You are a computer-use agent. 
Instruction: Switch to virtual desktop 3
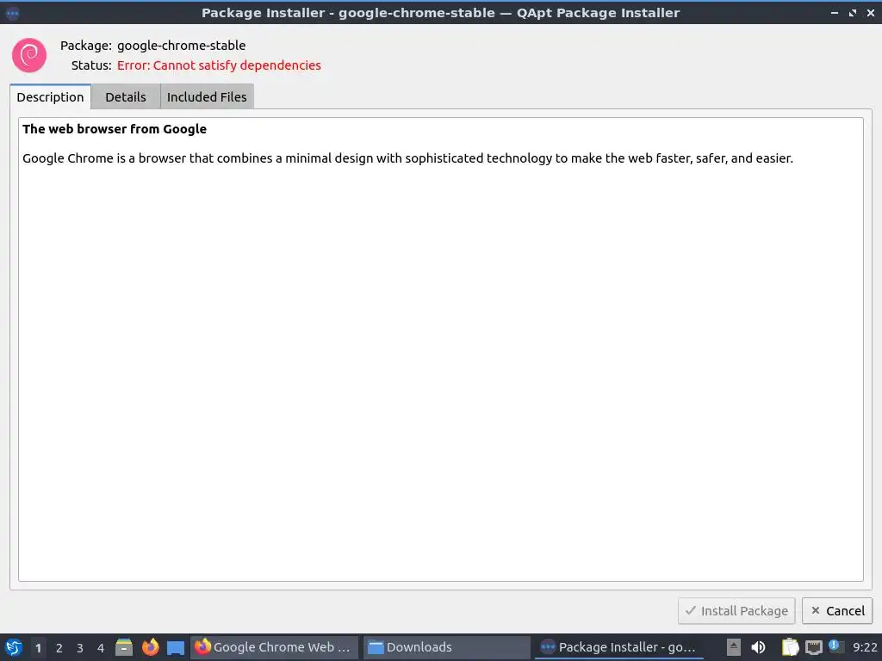pyautogui.click(x=80, y=648)
